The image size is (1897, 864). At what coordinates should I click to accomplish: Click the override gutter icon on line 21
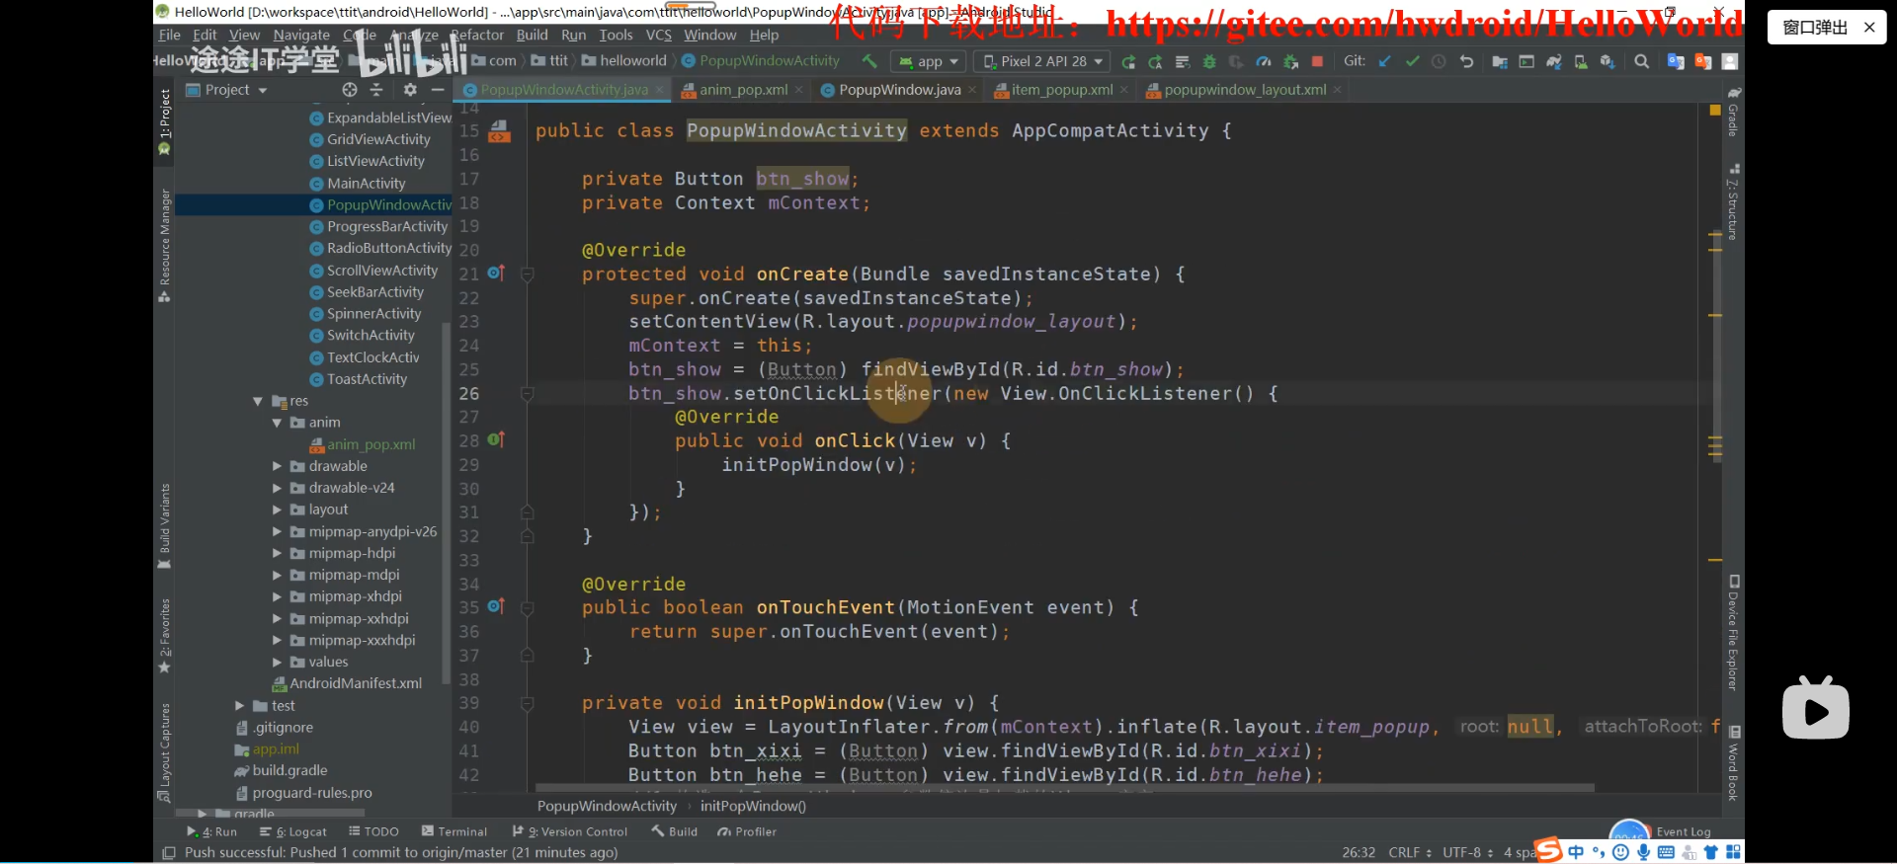[496, 274]
